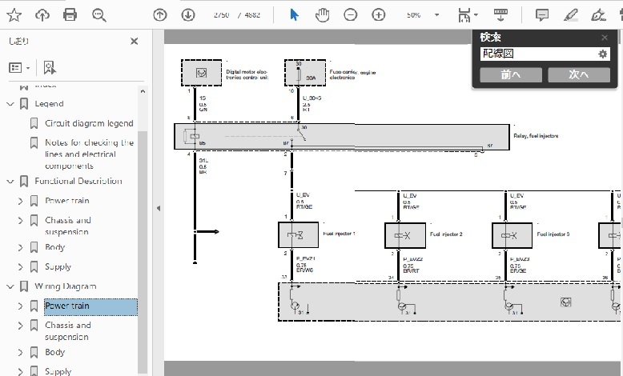Viewport: 623px width, 376px height.
Task: Click the Fuse carrier 30A box
Action: click(x=305, y=73)
